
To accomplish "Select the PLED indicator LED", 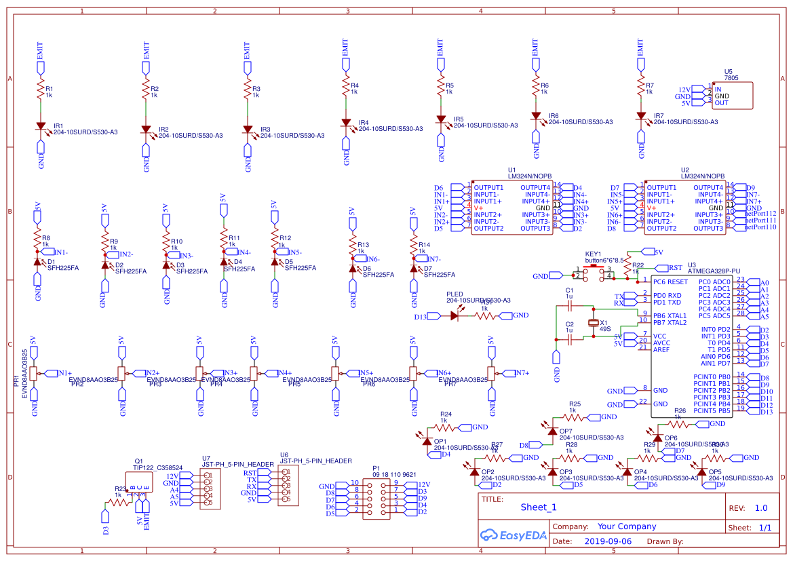I will [x=454, y=315].
